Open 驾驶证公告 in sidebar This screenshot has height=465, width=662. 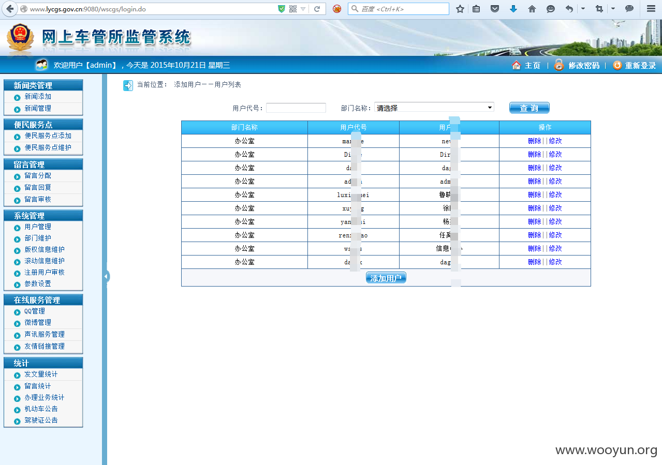pyautogui.click(x=41, y=421)
